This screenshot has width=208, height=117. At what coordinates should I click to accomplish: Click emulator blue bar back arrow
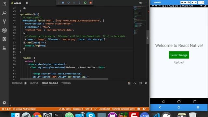tap(160, 107)
